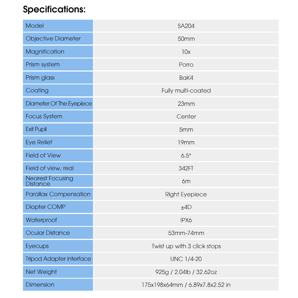Click the Specifications heading
The height and width of the screenshot is (298, 298).
(54, 9)
